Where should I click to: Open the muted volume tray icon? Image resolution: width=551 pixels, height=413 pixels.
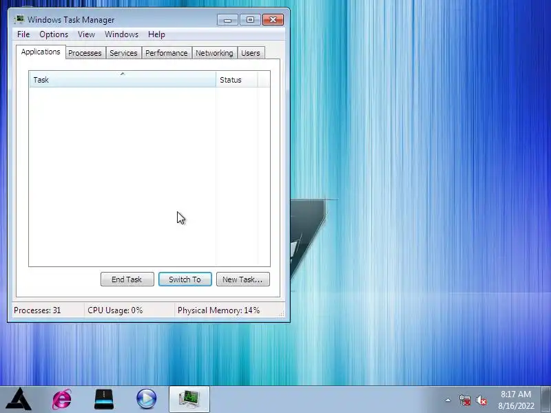481,400
